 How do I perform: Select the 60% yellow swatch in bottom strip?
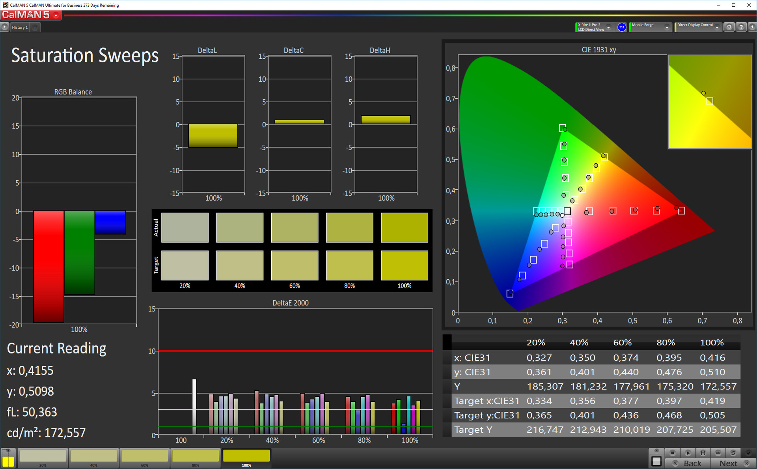[x=145, y=457]
